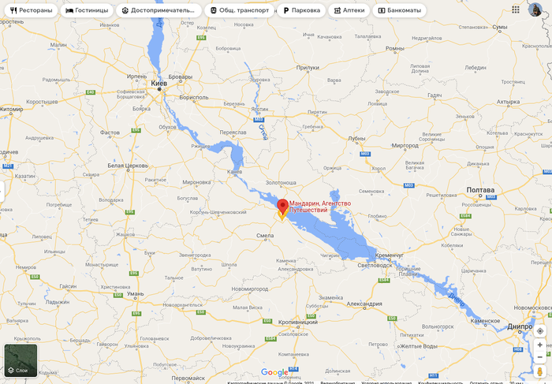Select the Street View pegman icon
Viewport: 552px width, 384px height.
pyautogui.click(x=539, y=371)
